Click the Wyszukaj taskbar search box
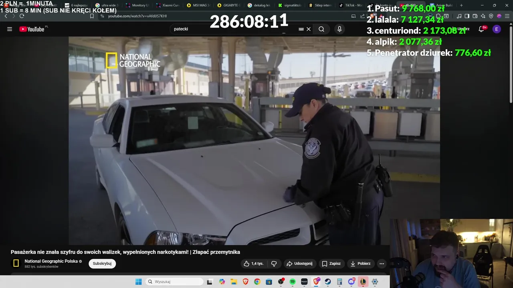 (174, 282)
